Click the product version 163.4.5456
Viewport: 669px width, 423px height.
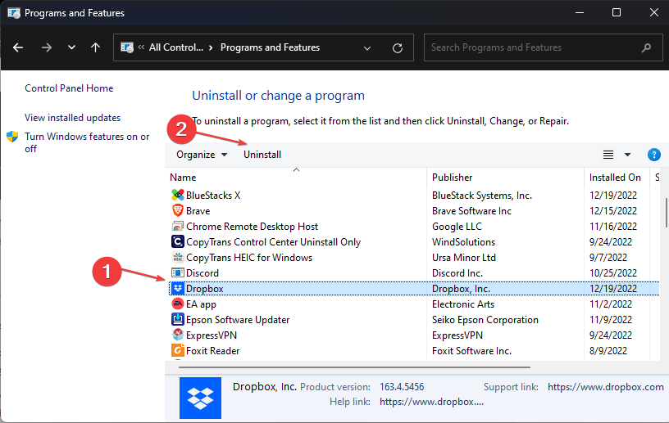[x=402, y=387]
